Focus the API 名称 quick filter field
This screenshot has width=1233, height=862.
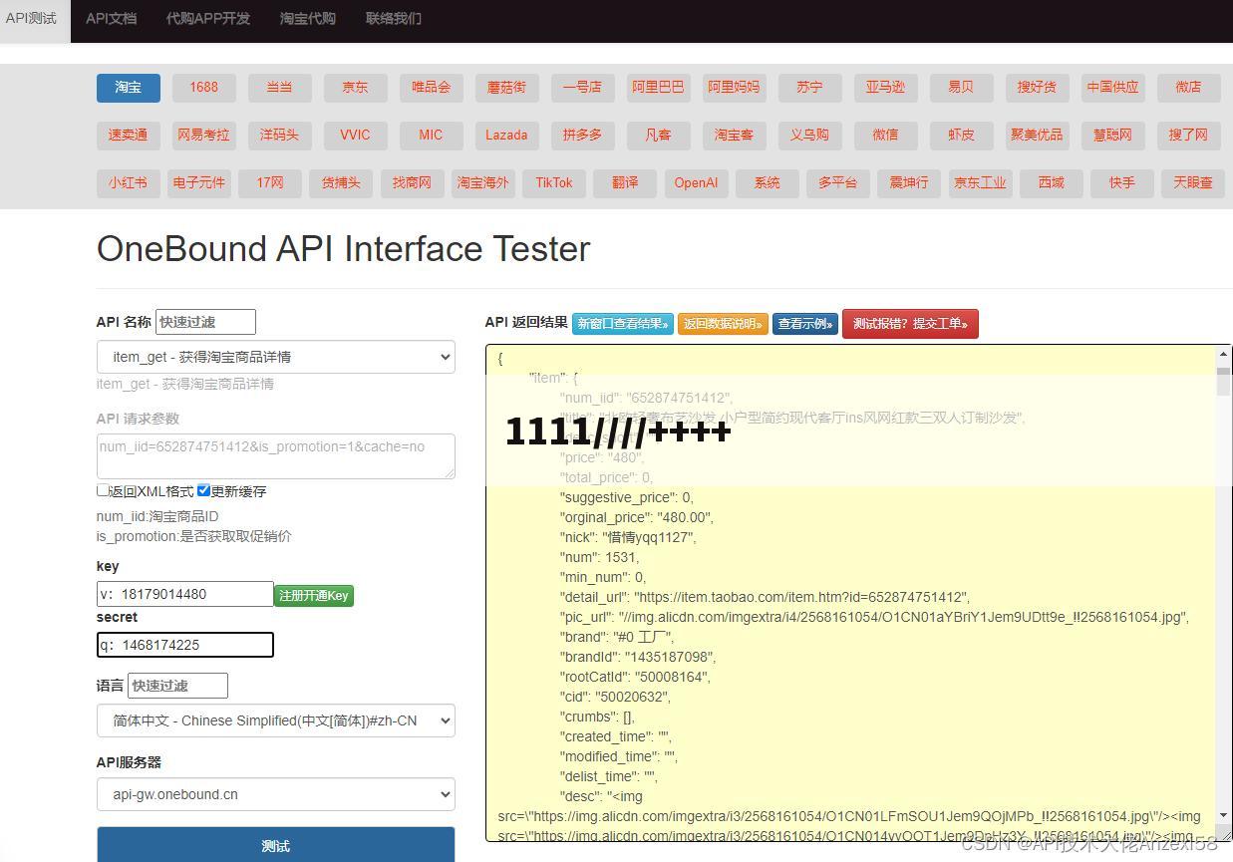[206, 322]
